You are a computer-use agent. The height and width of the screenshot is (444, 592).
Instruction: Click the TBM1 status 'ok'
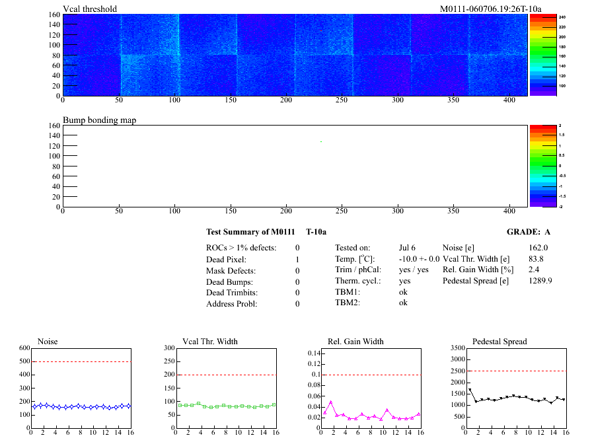point(403,291)
